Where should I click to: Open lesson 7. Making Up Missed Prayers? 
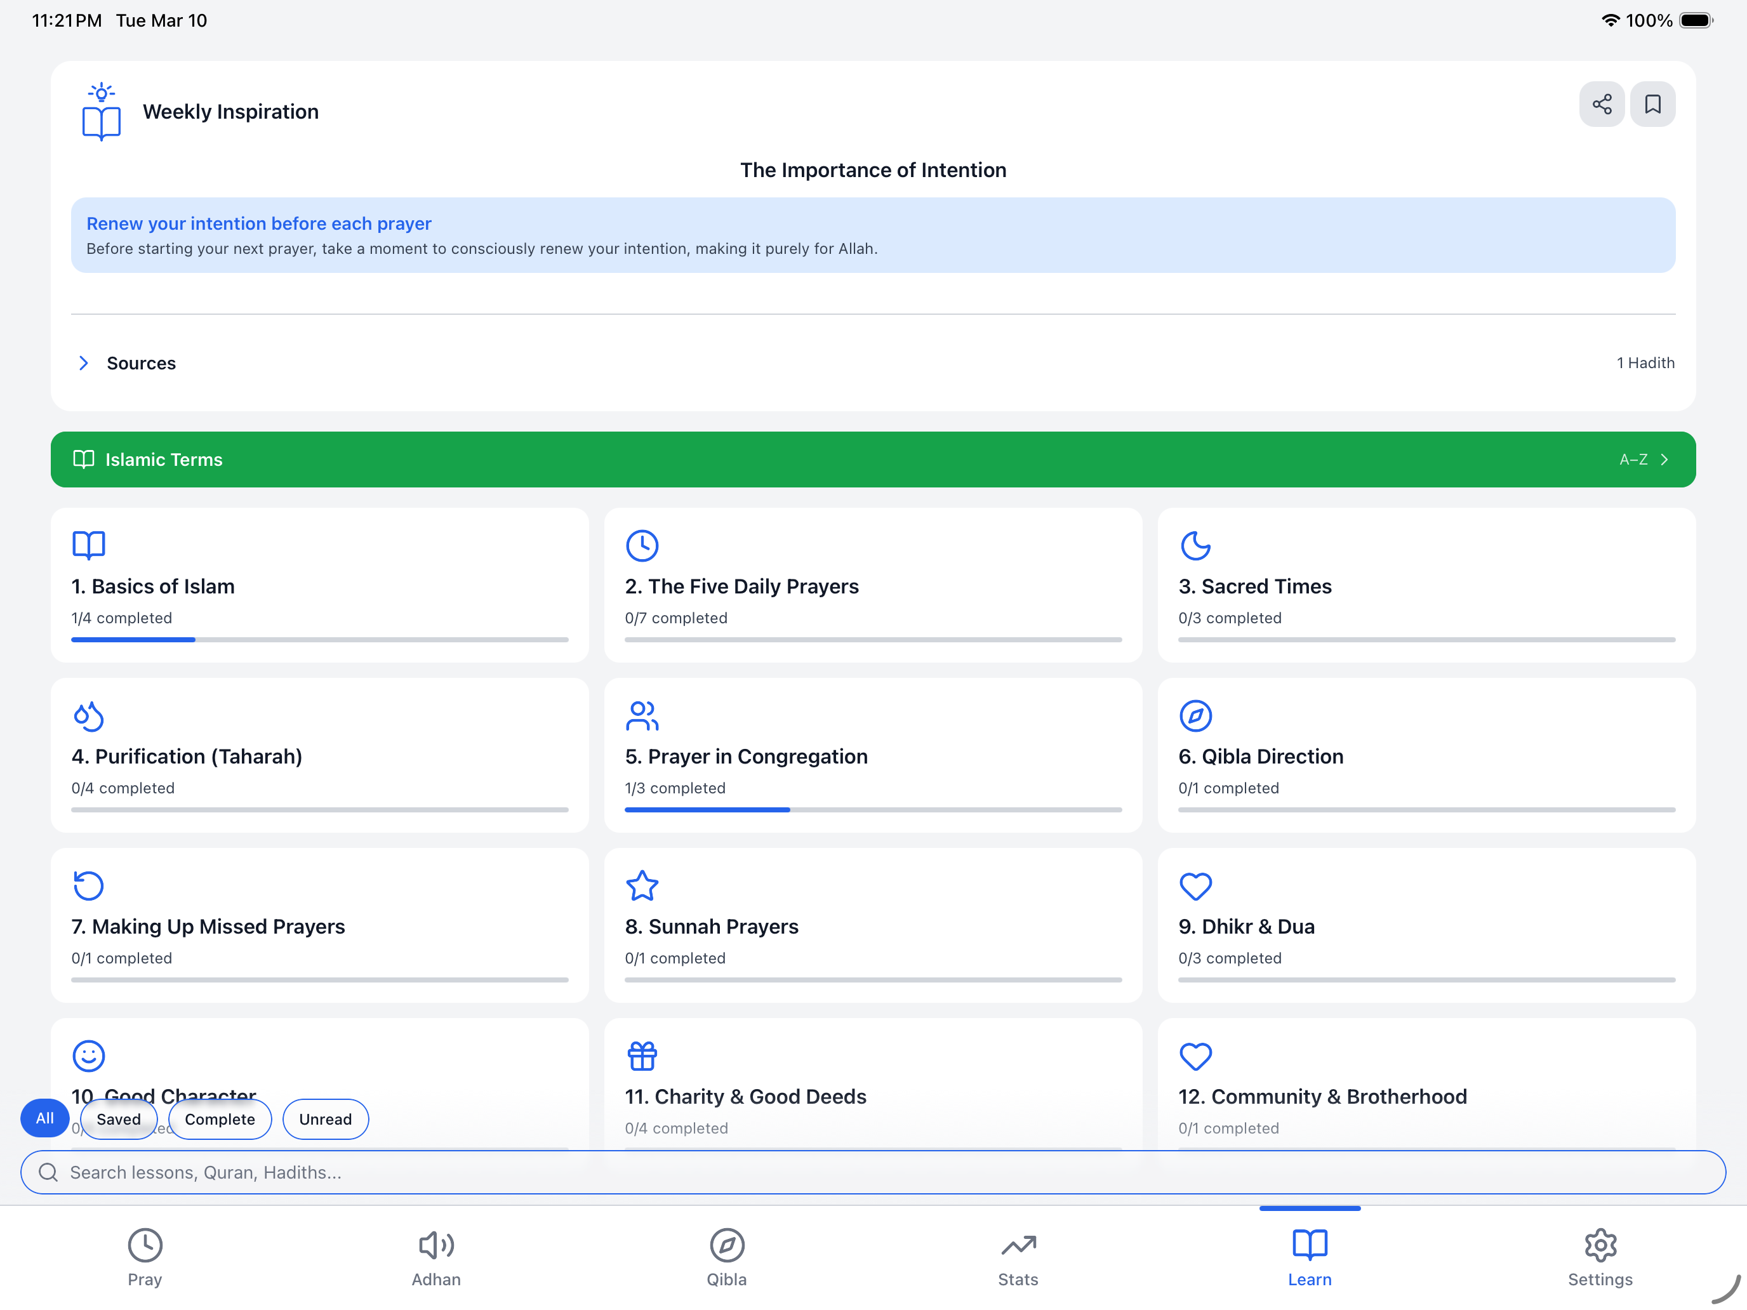pyautogui.click(x=320, y=925)
